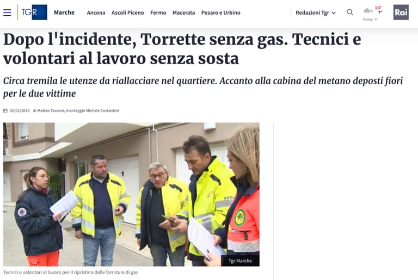Open the search magnifier icon
The image size is (418, 280).
350,13
